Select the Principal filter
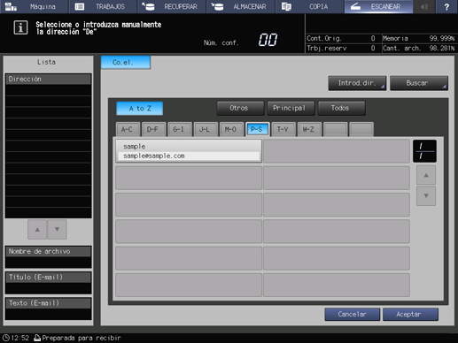This screenshot has width=458, height=343. 291,108
